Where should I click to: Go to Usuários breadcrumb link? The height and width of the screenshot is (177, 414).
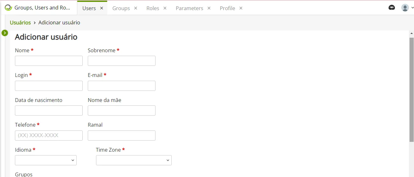click(20, 22)
